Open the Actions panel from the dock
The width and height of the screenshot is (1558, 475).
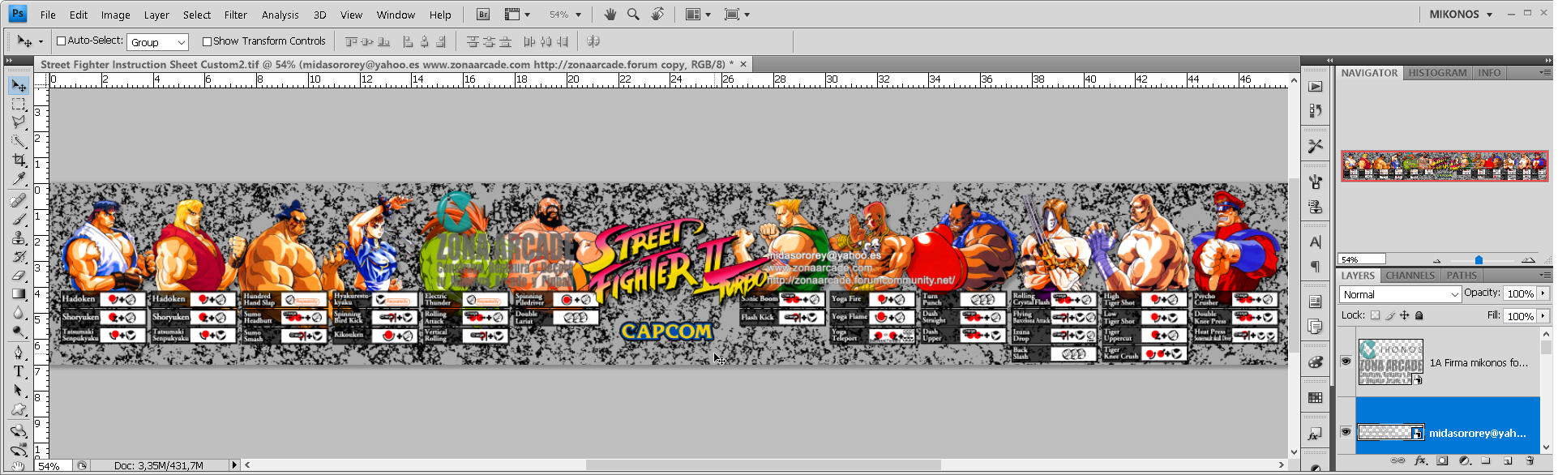pyautogui.click(x=1315, y=87)
